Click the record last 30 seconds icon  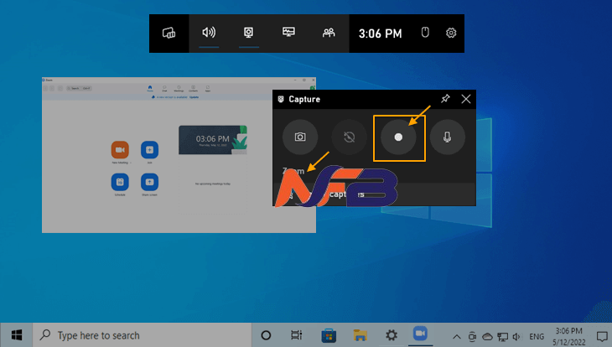pyautogui.click(x=348, y=137)
